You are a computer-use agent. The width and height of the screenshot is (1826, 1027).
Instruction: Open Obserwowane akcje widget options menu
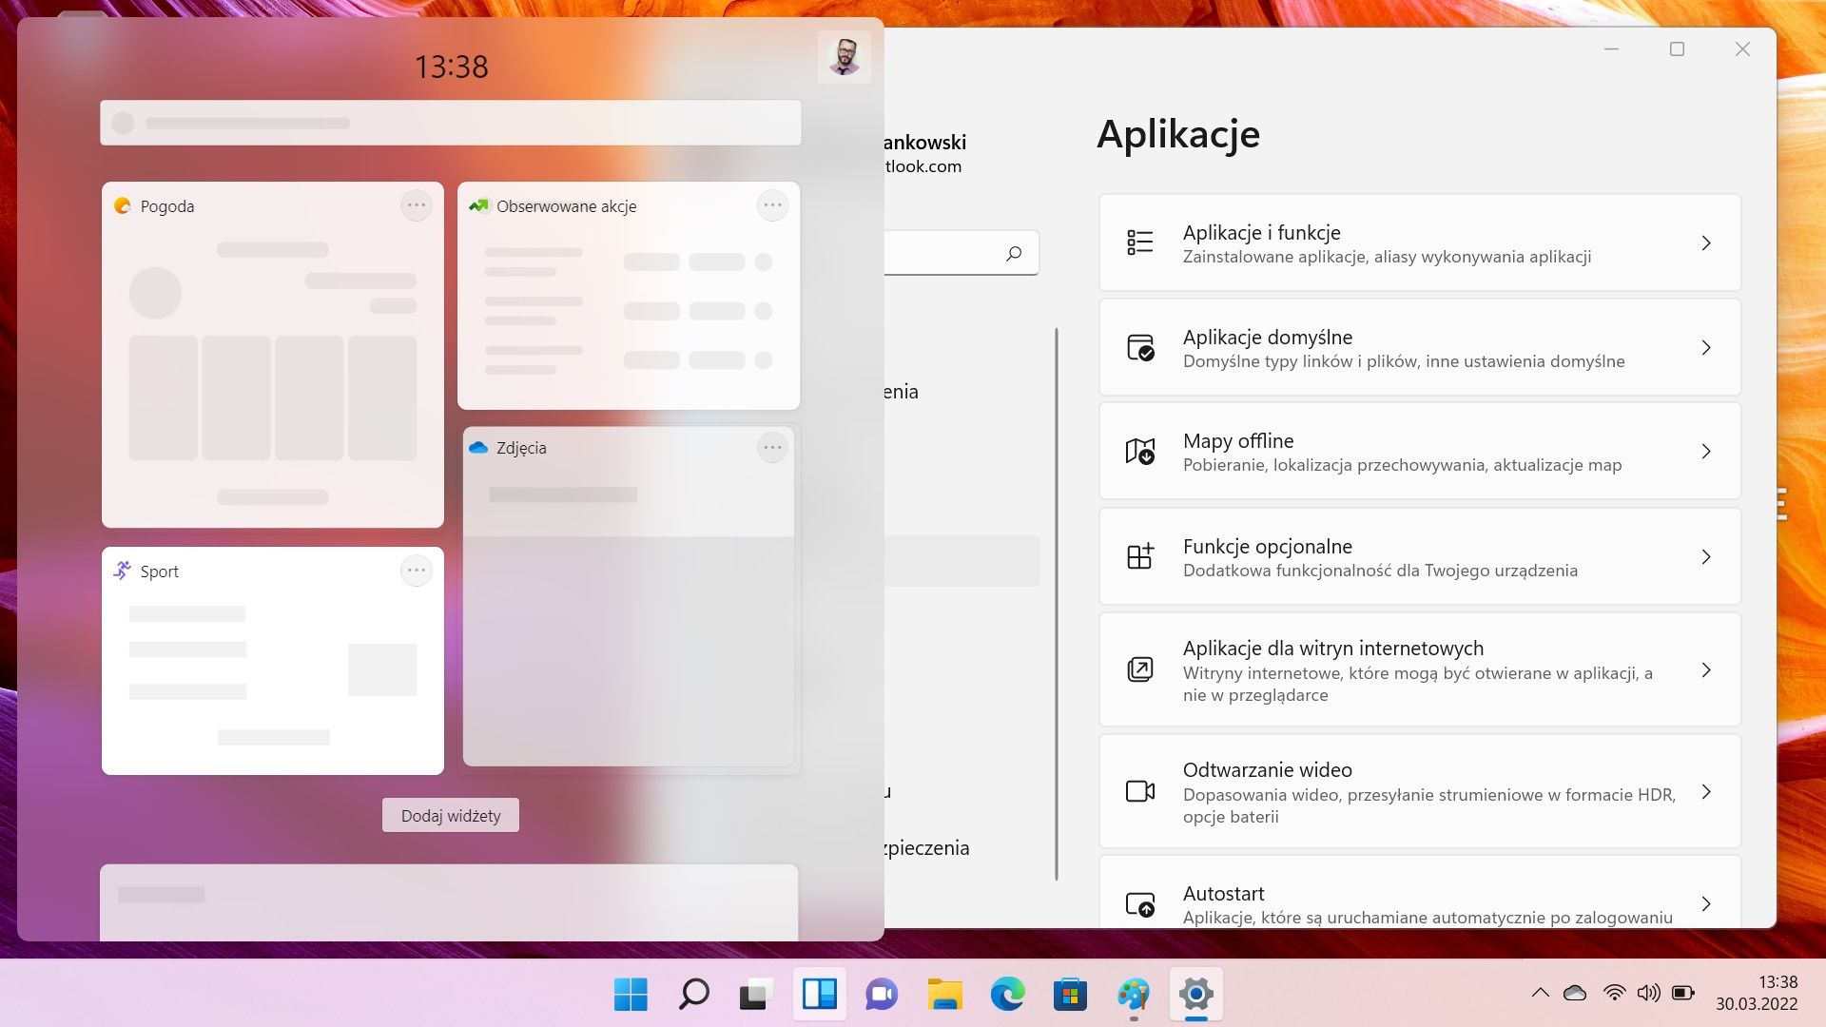pos(772,205)
